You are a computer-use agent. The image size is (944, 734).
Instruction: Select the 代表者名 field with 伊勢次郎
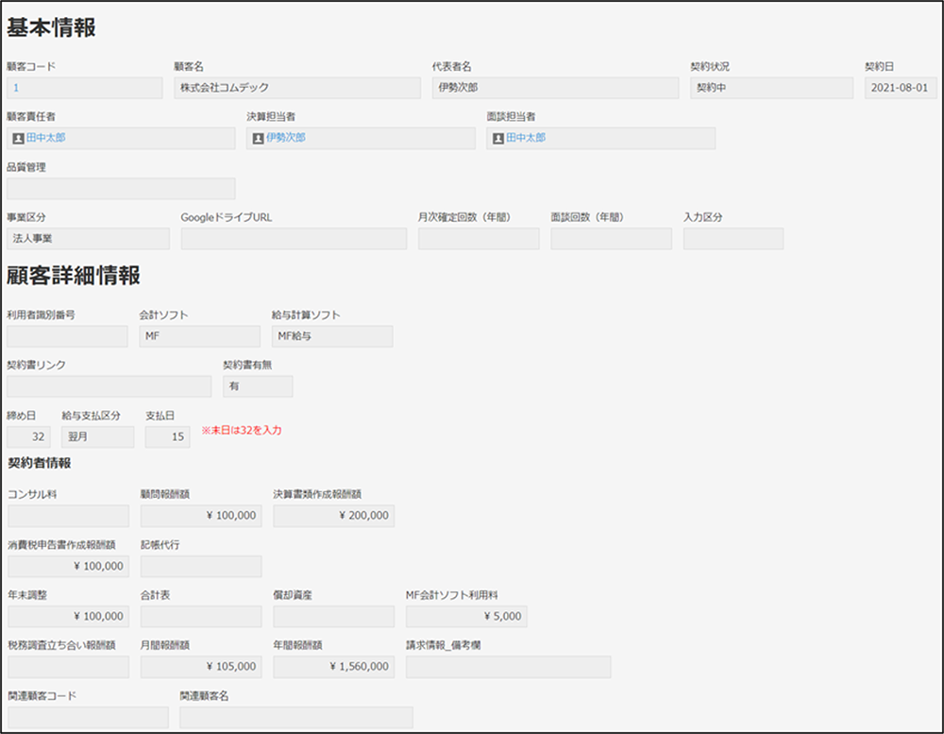[554, 88]
